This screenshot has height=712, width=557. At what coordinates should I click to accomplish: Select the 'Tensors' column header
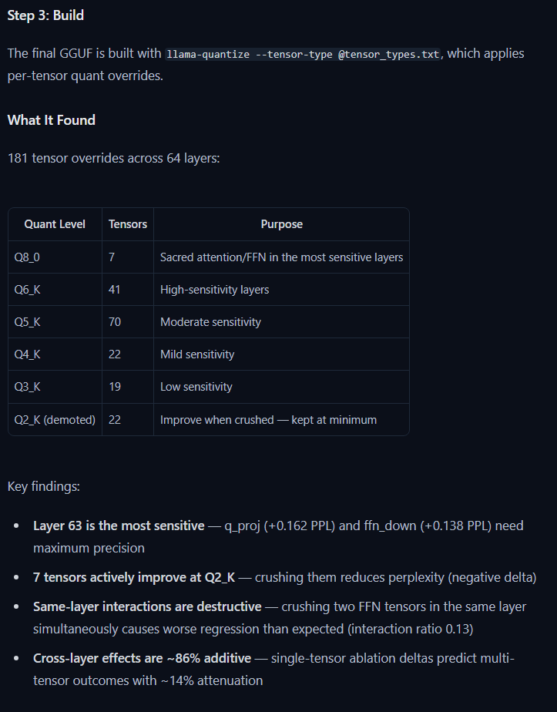(128, 224)
